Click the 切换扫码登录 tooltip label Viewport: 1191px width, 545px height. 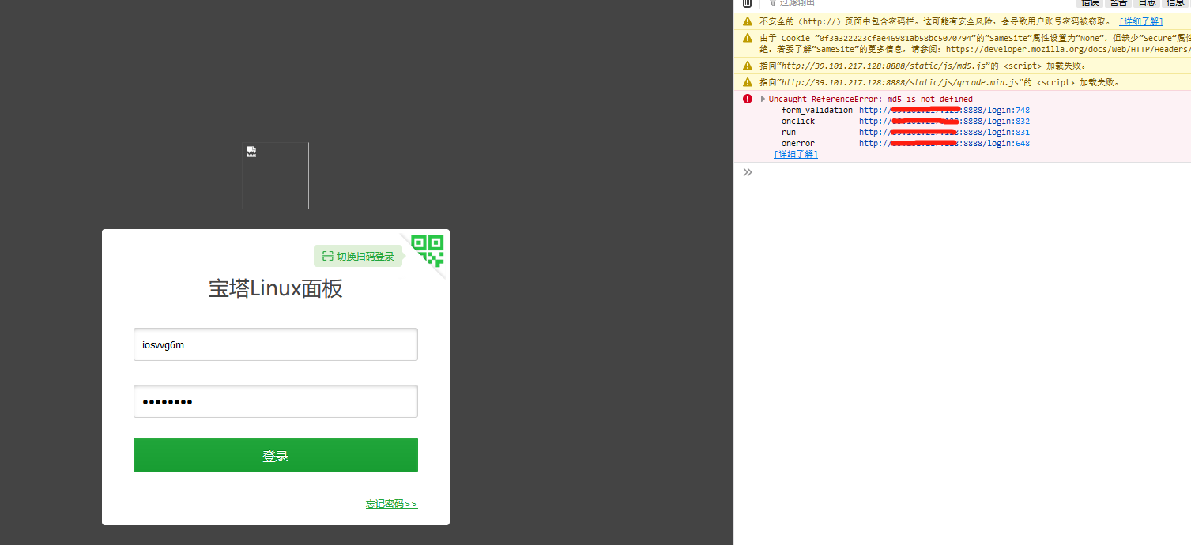point(358,256)
